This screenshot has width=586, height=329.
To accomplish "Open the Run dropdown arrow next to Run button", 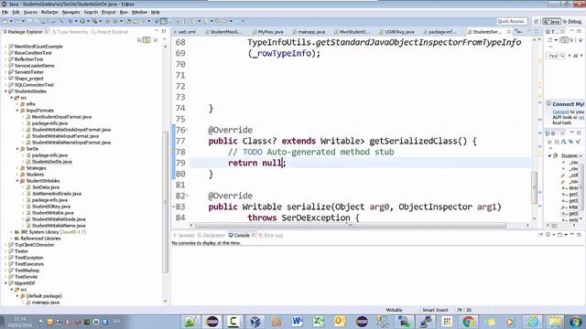I will pyautogui.click(x=88, y=21).
